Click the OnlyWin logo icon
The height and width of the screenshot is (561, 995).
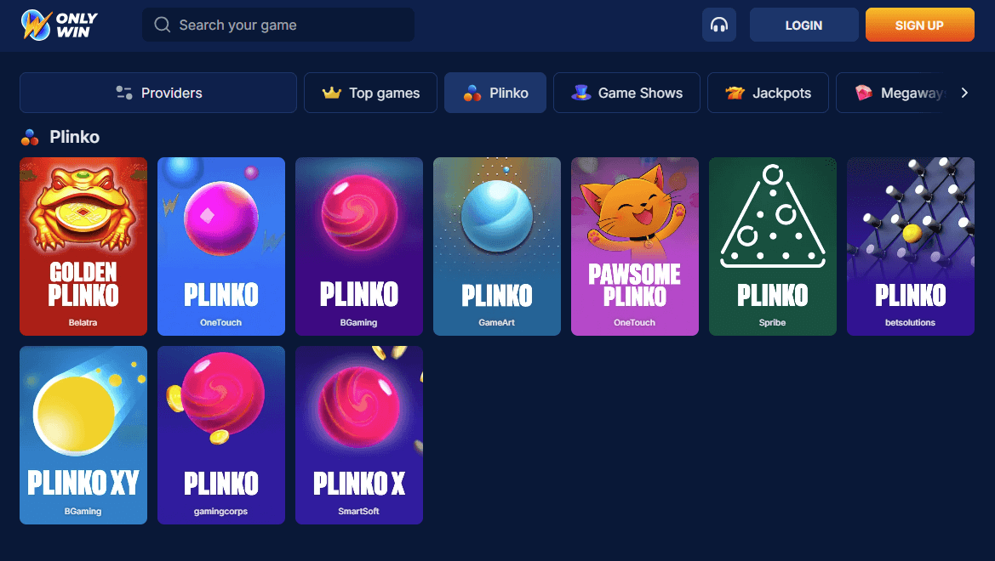coord(36,25)
